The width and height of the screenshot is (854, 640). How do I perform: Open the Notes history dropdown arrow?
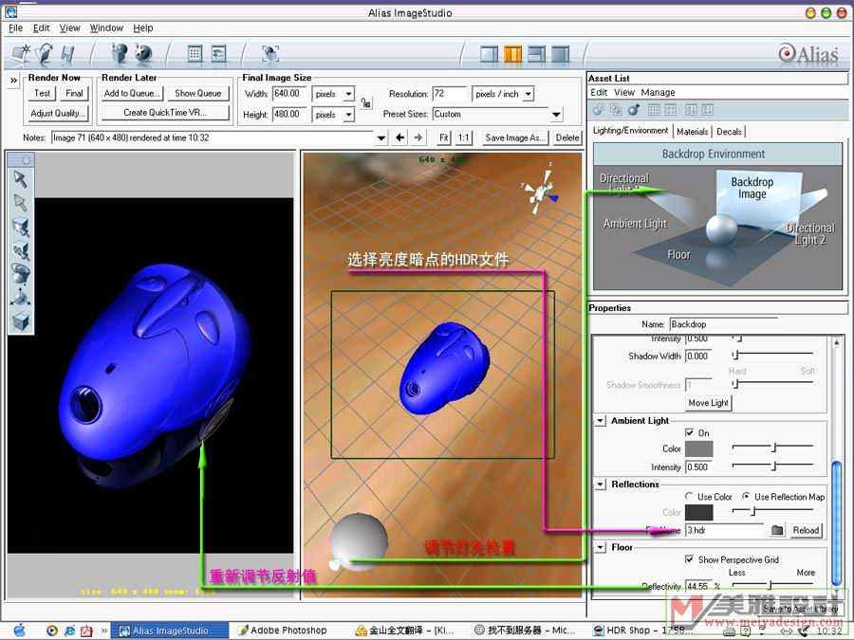(381, 137)
